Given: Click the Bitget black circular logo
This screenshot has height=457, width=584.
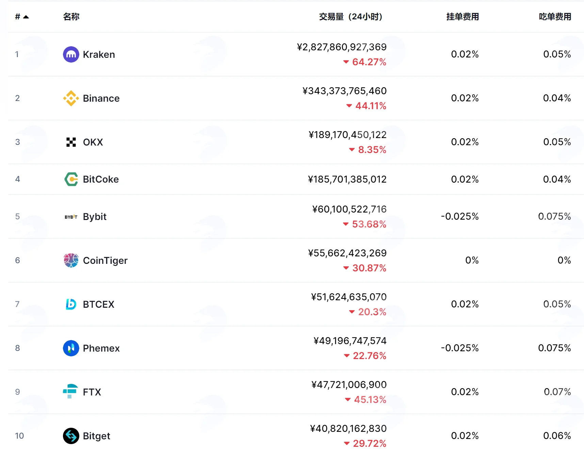Looking at the screenshot, I should (x=71, y=436).
